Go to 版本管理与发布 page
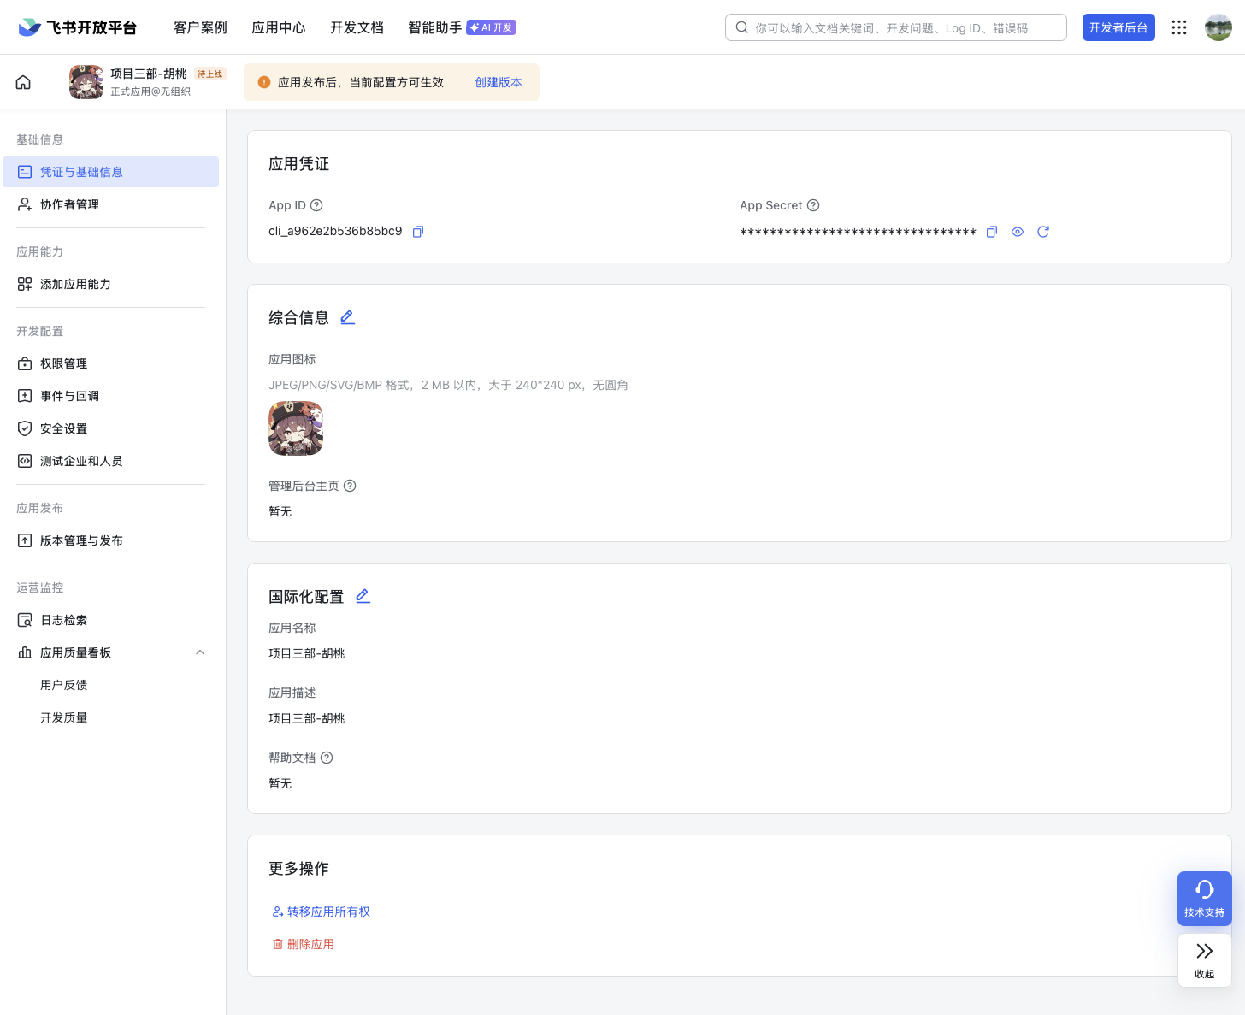 81,540
